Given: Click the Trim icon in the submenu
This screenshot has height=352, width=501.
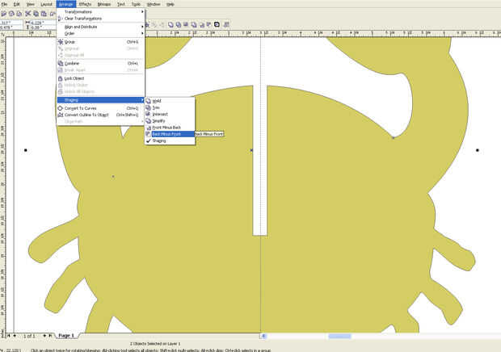Looking at the screenshot, I should pyautogui.click(x=148, y=107).
